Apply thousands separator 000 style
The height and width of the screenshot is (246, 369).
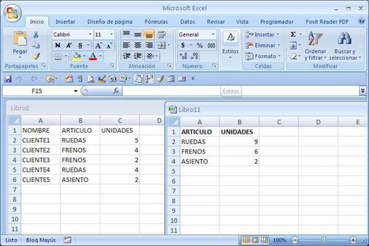coord(211,45)
